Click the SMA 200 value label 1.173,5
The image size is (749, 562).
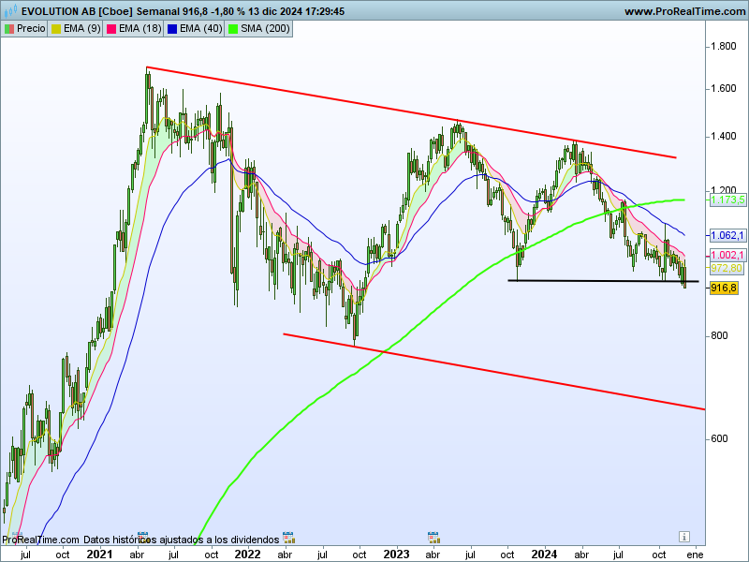pyautogui.click(x=727, y=200)
